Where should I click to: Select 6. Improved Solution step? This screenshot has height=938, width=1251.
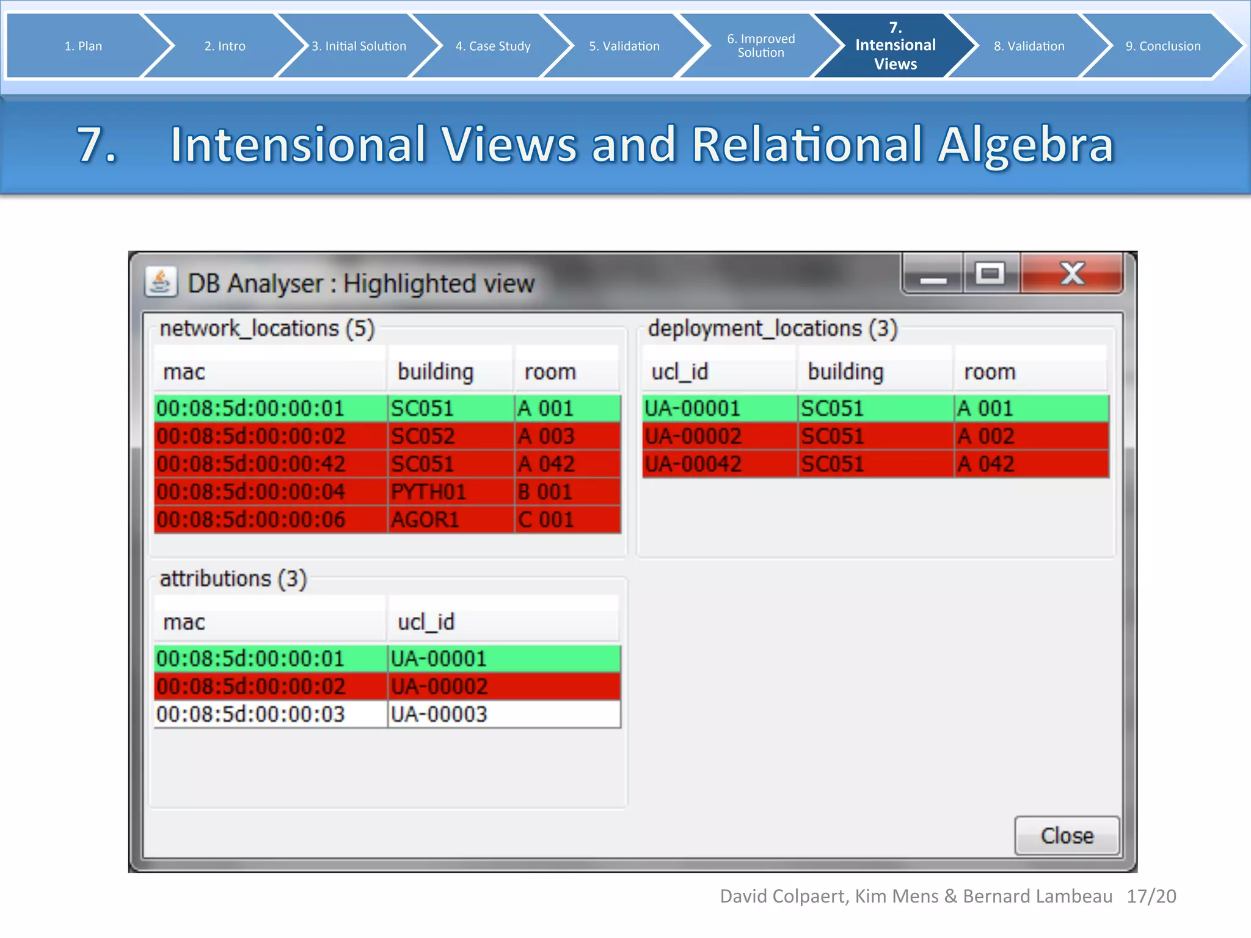[760, 46]
